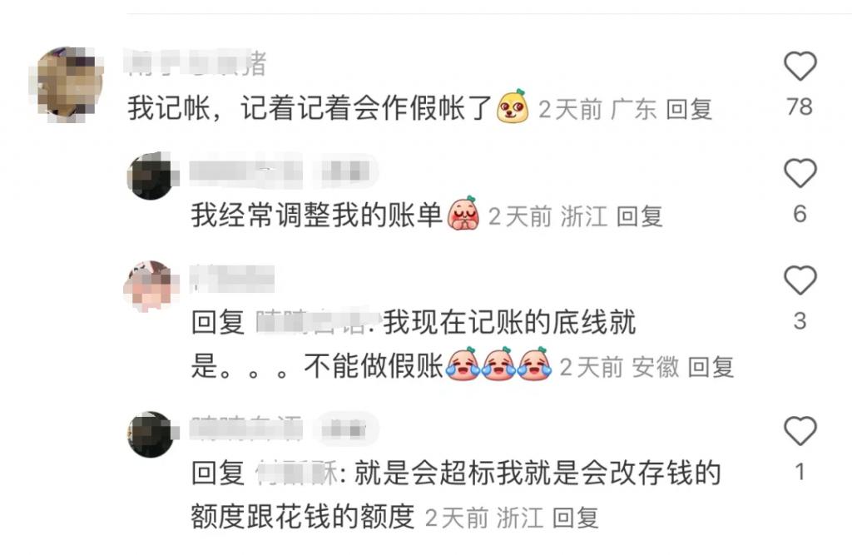Tap the red emoji after 我的账单
Image resolution: width=852 pixels, height=555 pixels.
[x=463, y=213]
